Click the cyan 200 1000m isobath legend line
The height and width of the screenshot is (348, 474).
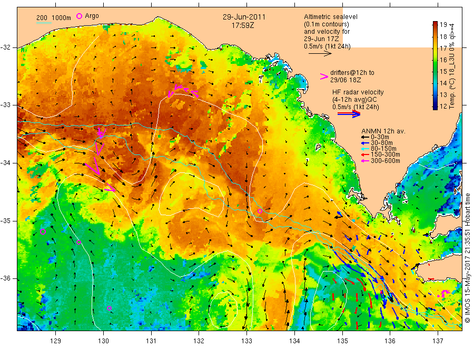point(44,22)
